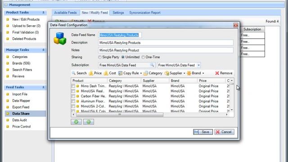Check the MimoUSA 2-Col row checkbox
The width and height of the screenshot is (288, 162).
(73, 106)
